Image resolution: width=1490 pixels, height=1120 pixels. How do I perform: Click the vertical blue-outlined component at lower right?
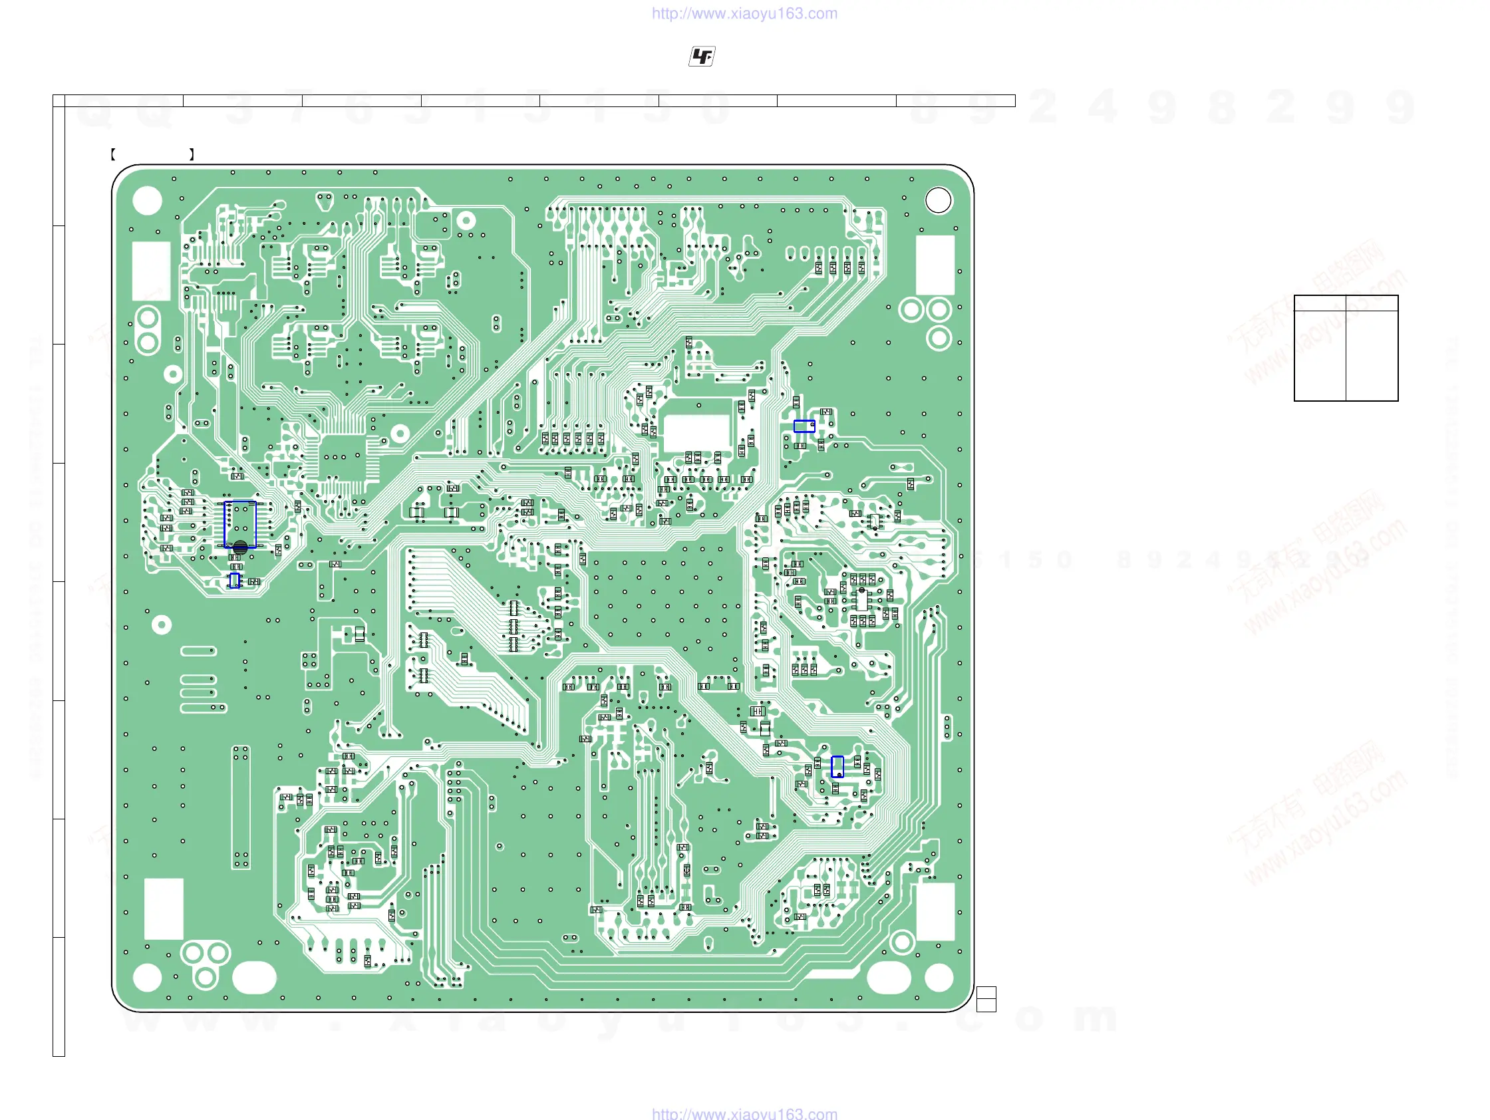837,766
